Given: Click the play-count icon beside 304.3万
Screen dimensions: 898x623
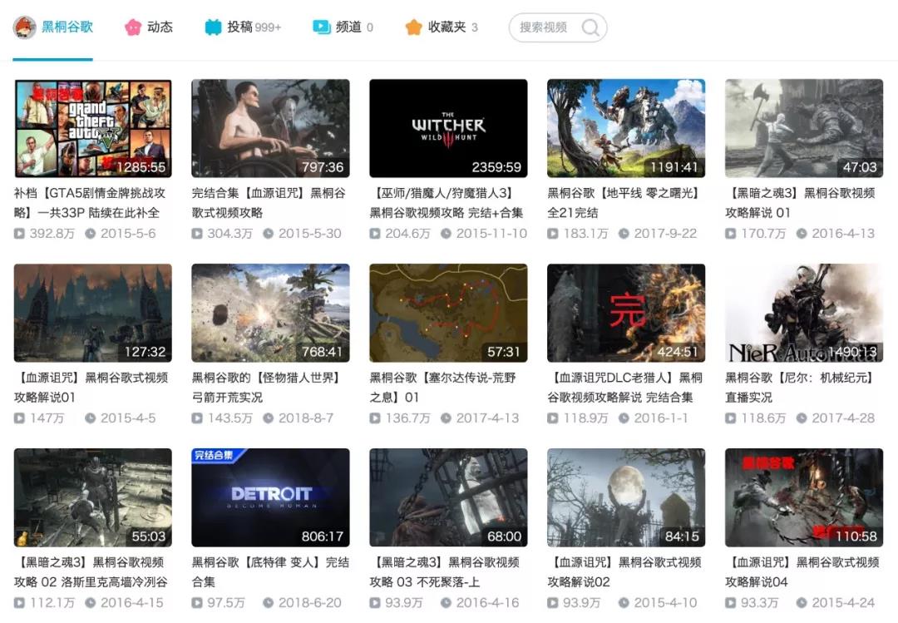Looking at the screenshot, I should coord(197,233).
